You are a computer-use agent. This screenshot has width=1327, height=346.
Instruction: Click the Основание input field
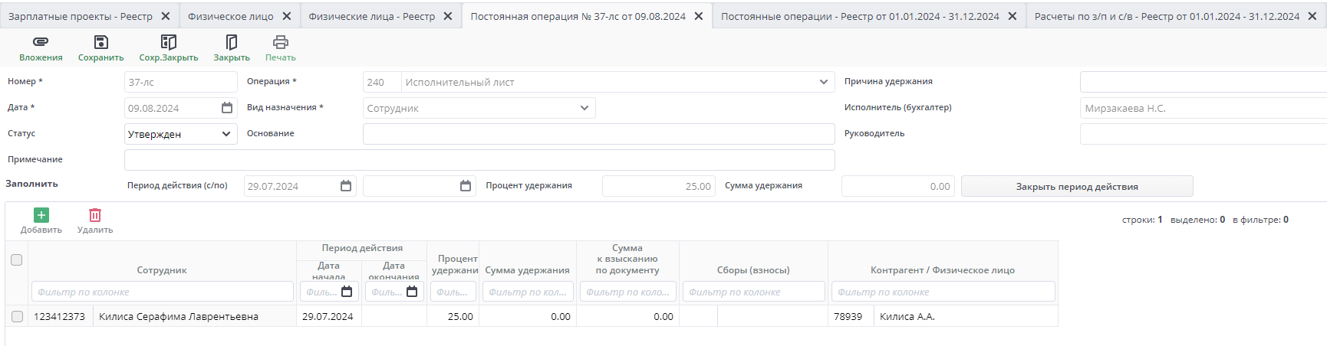(599, 134)
